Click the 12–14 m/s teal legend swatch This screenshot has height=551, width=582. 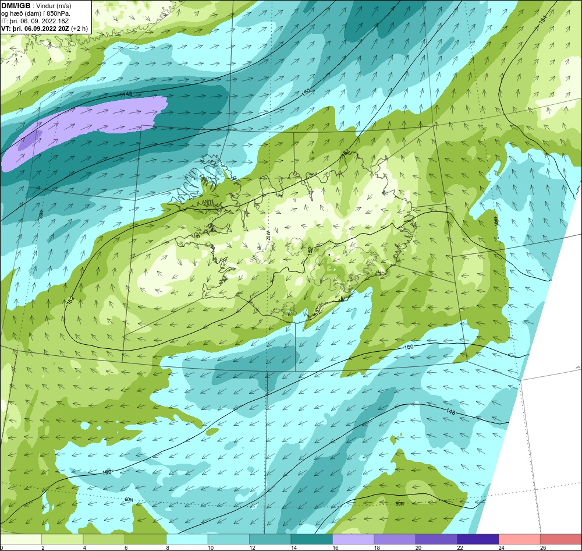click(270, 539)
